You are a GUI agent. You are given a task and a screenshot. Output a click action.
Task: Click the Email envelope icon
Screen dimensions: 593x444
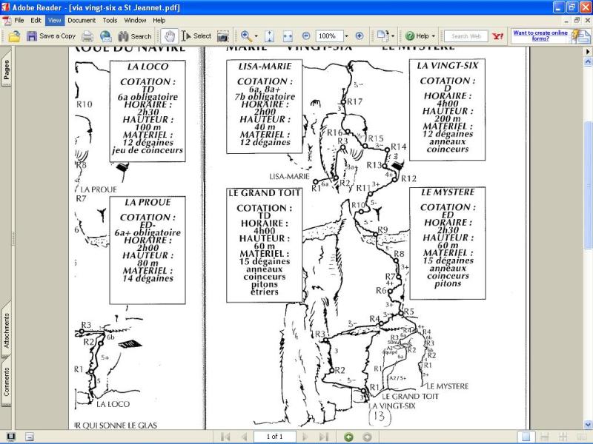click(x=105, y=36)
